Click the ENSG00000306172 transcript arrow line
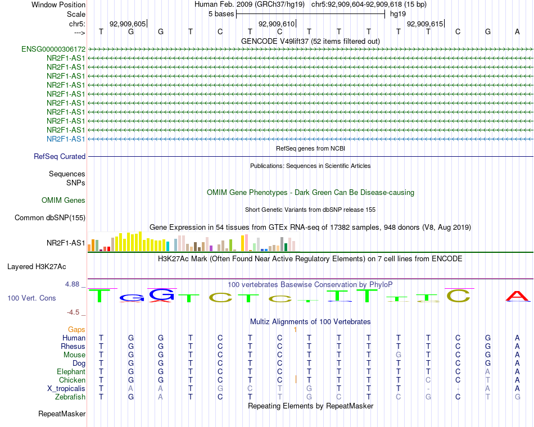534x427 pixels. [310, 49]
